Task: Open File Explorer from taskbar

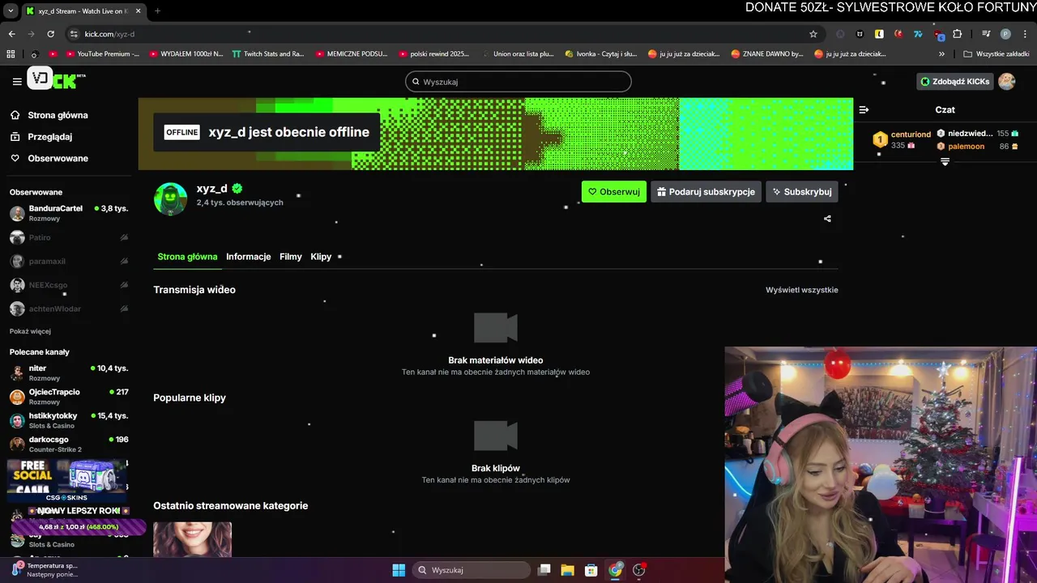Action: click(x=567, y=570)
